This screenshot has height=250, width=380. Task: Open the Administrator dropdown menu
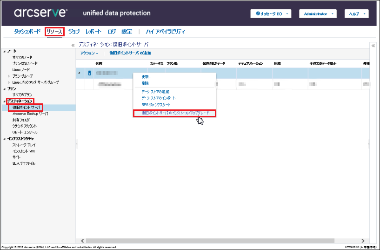click(x=318, y=14)
